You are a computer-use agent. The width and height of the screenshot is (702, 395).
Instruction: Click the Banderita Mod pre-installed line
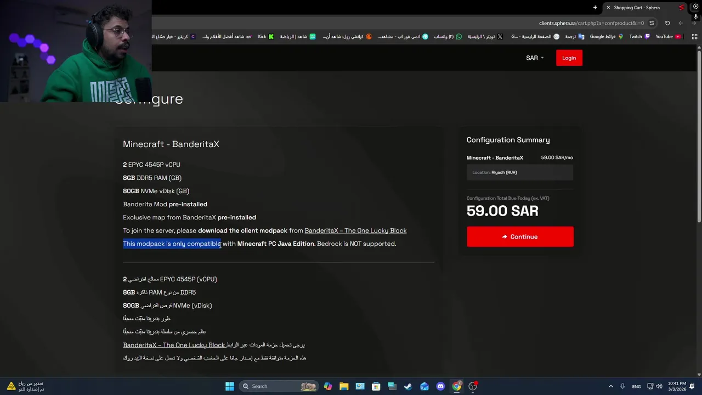pyautogui.click(x=165, y=204)
